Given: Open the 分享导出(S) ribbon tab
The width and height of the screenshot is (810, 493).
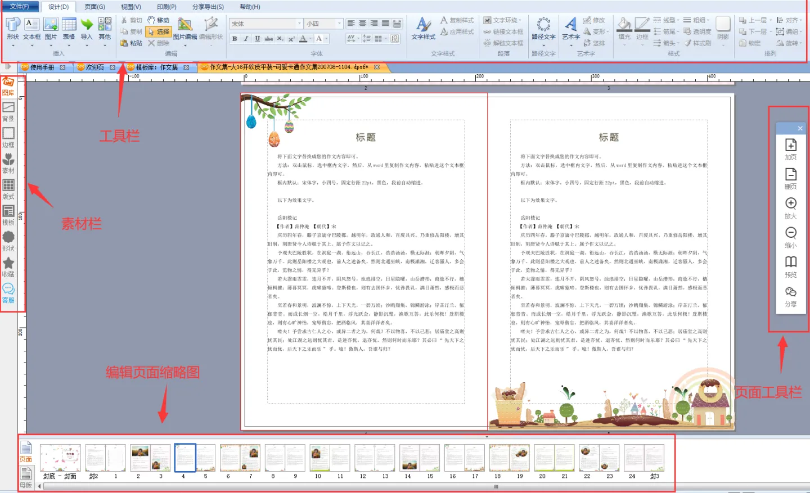Looking at the screenshot, I should (208, 7).
